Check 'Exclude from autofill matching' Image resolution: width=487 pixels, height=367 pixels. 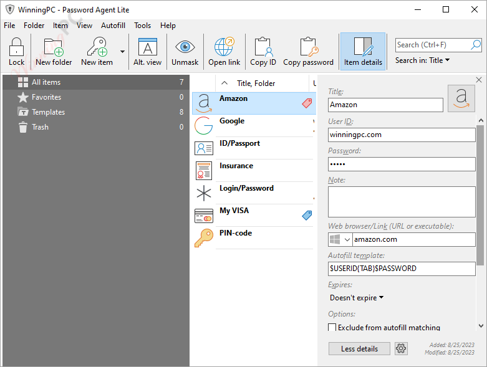[332, 327]
